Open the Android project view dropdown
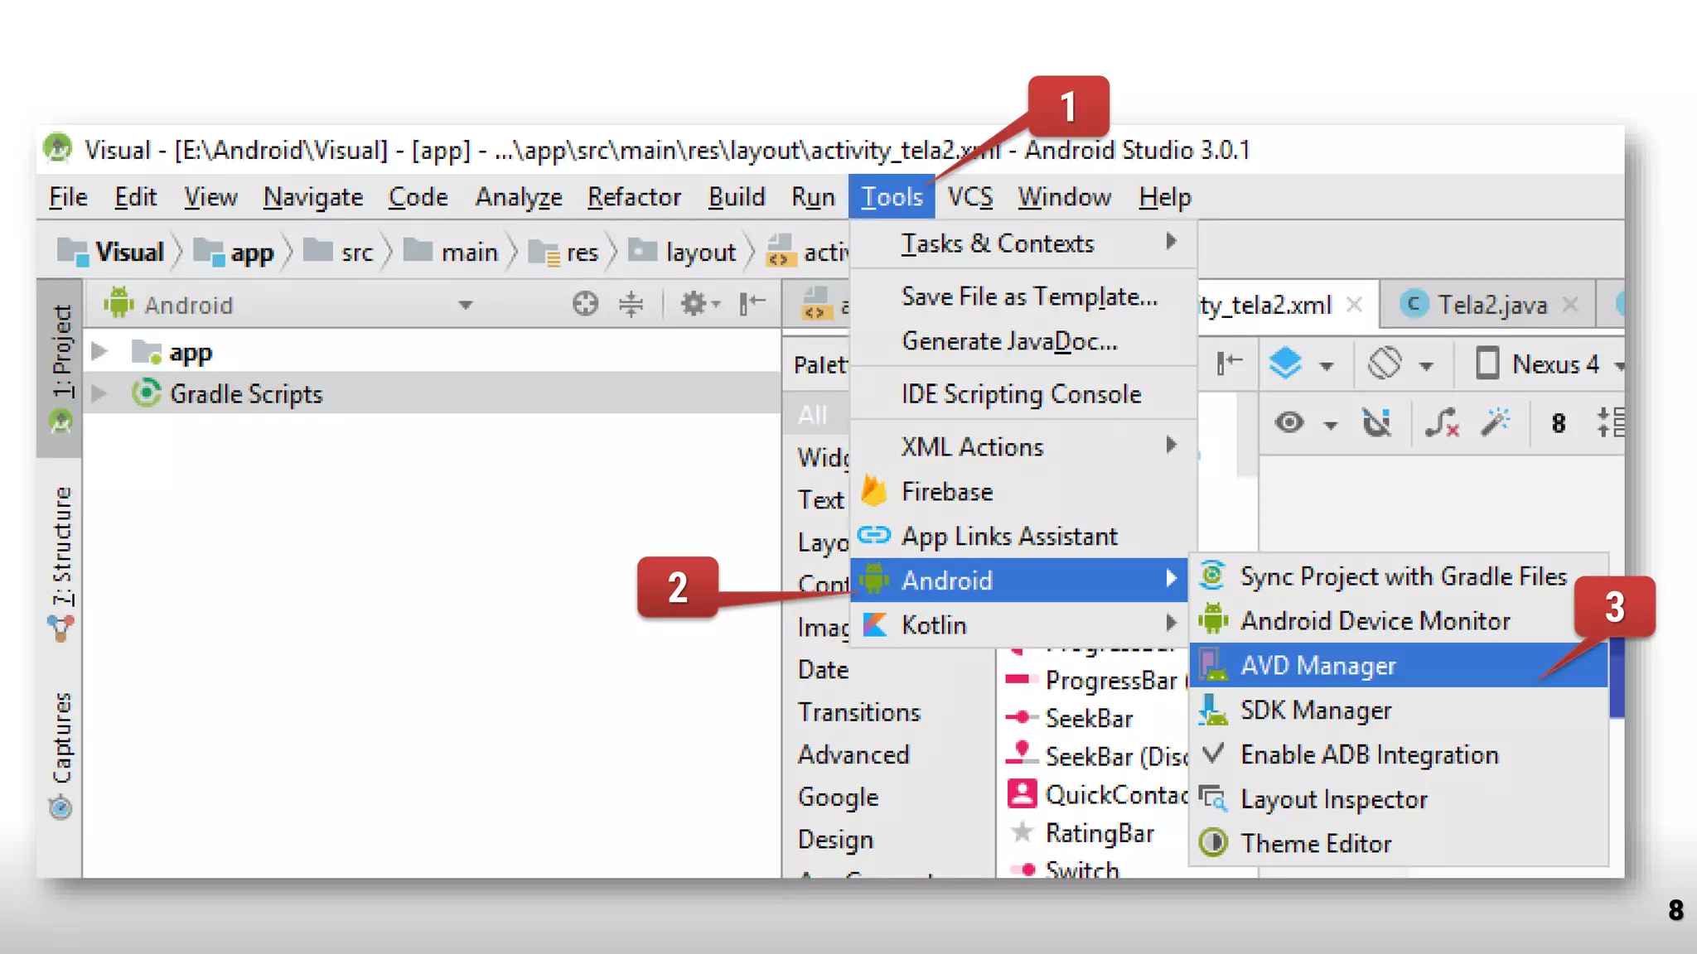This screenshot has width=1697, height=954. 466,305
